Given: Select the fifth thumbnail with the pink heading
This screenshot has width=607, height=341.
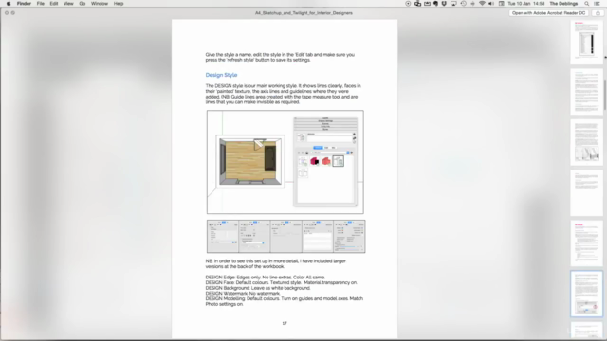Looking at the screenshot, I should [586, 243].
